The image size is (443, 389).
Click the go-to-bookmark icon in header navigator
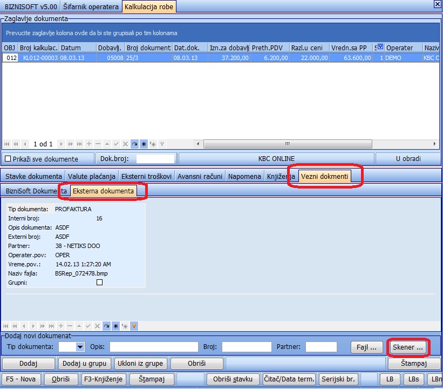(x=153, y=144)
